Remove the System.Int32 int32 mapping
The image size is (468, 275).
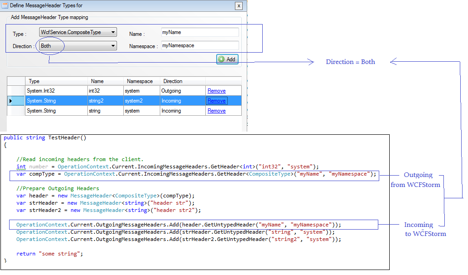click(216, 91)
